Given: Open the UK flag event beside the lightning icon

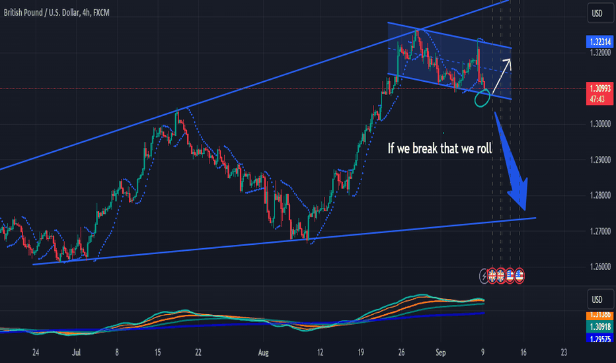Looking at the screenshot, I should 492,276.
